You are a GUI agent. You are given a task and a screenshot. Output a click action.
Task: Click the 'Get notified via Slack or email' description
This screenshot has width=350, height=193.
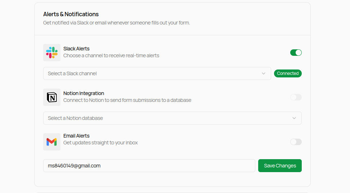pyautogui.click(x=117, y=23)
